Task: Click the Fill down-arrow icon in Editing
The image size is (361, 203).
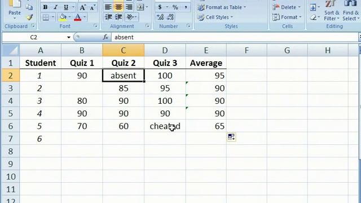Action: (313, 7)
